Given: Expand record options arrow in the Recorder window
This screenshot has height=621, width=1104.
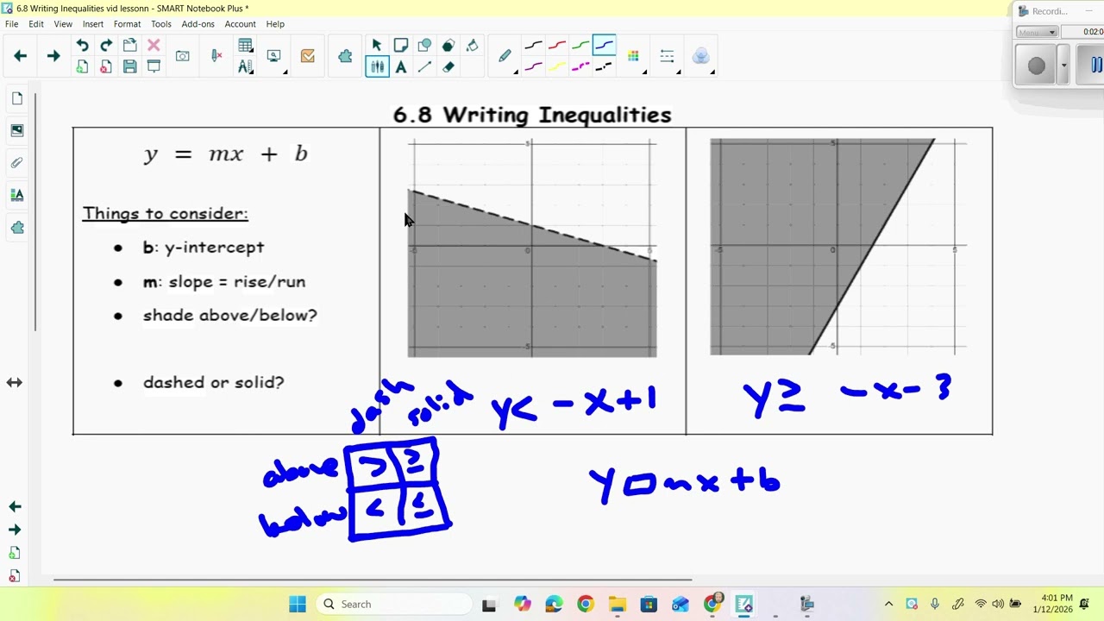Looking at the screenshot, I should pos(1063,66).
